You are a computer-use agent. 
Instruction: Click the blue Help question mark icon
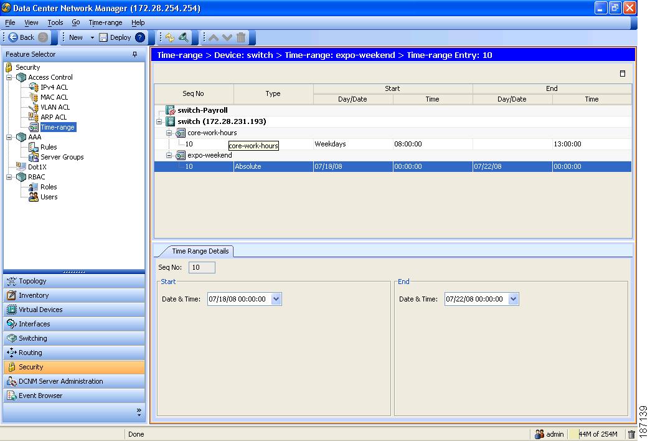[140, 37]
